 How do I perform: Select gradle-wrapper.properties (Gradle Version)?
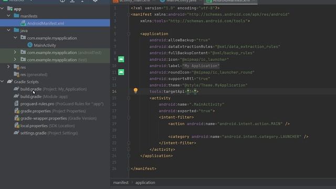point(58,118)
